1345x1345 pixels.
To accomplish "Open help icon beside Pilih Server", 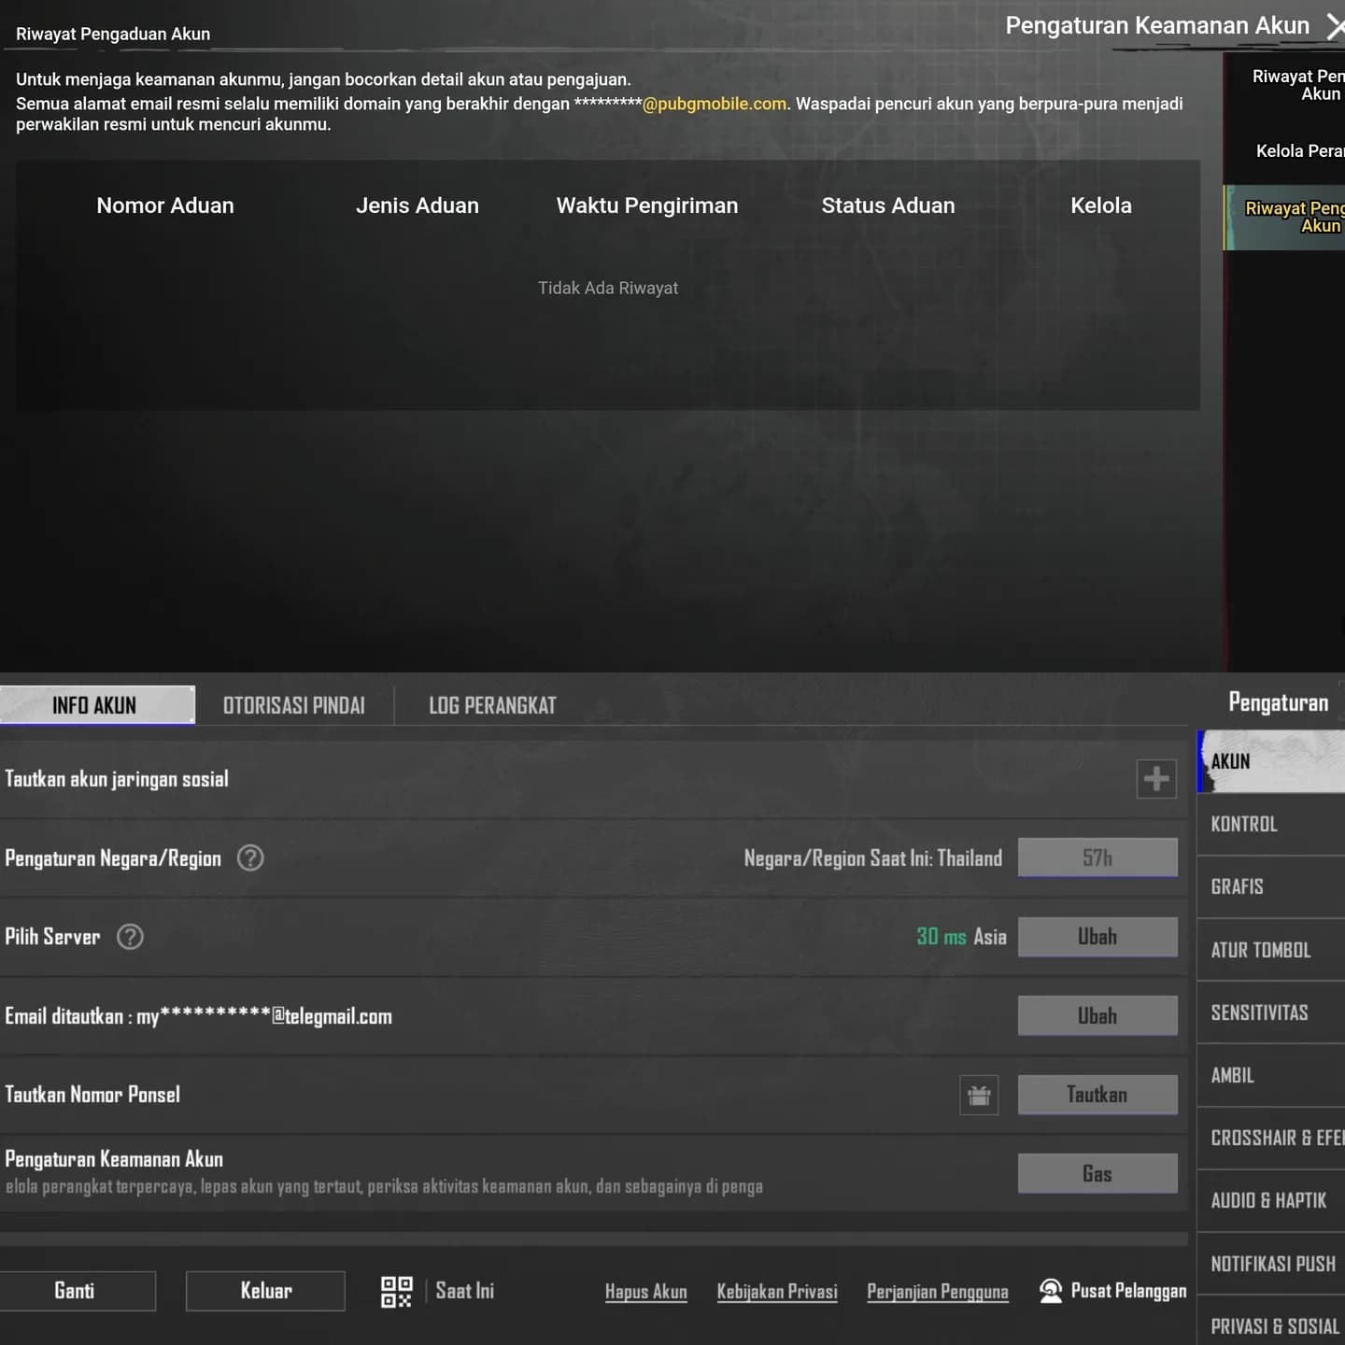I will point(130,937).
